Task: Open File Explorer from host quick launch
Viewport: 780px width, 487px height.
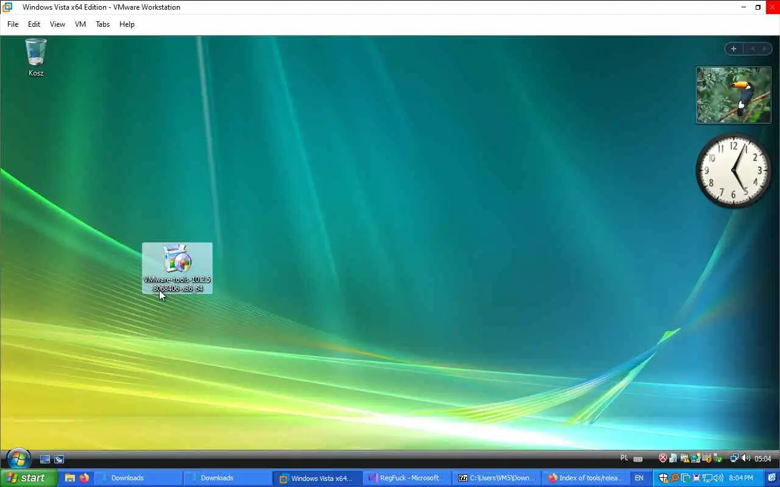Action: (70, 478)
